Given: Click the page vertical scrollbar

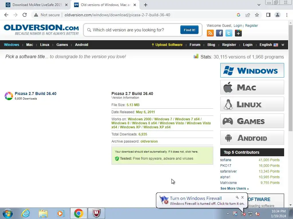Looking at the screenshot, I should click(x=291, y=78).
